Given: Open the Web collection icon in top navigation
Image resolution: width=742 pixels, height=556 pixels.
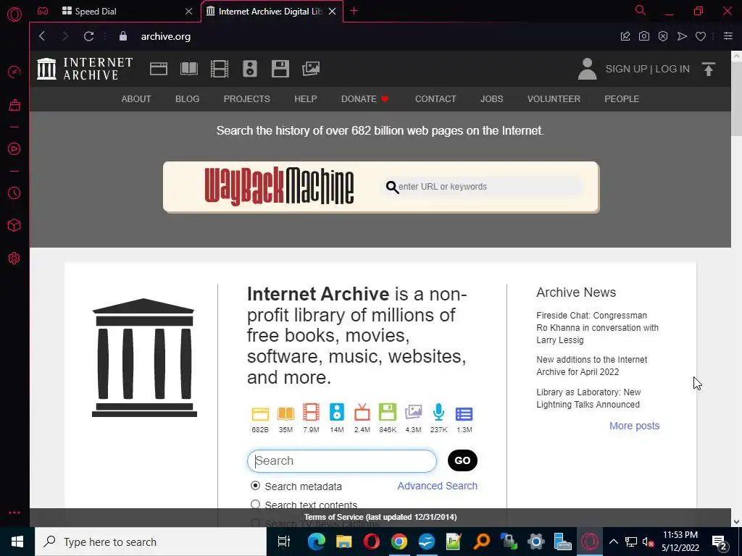Looking at the screenshot, I should (x=159, y=69).
